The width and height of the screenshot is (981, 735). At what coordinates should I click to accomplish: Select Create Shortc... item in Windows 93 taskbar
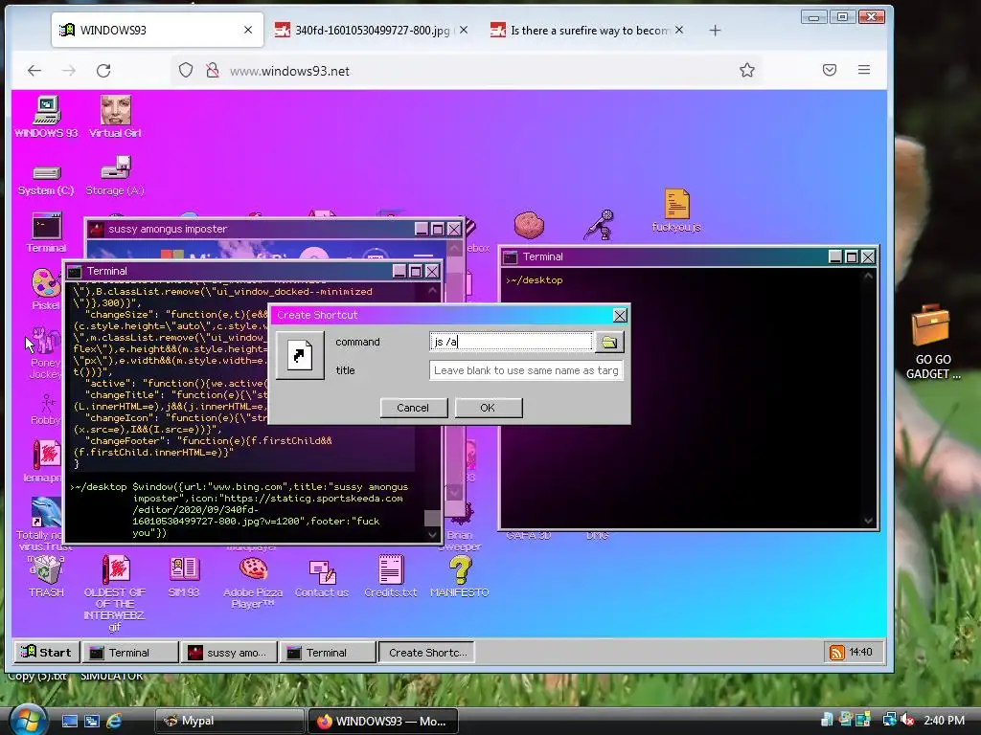click(426, 653)
